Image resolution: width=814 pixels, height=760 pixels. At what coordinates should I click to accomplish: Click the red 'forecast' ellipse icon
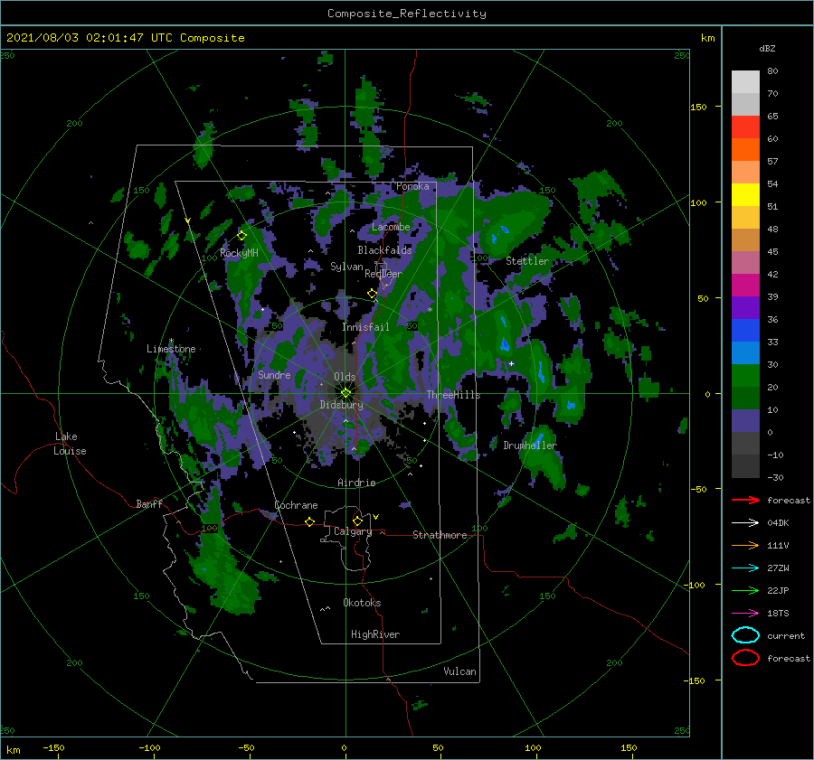(745, 658)
